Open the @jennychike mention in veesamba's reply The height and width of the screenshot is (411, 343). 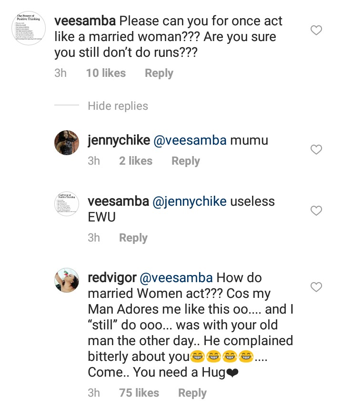189,202
